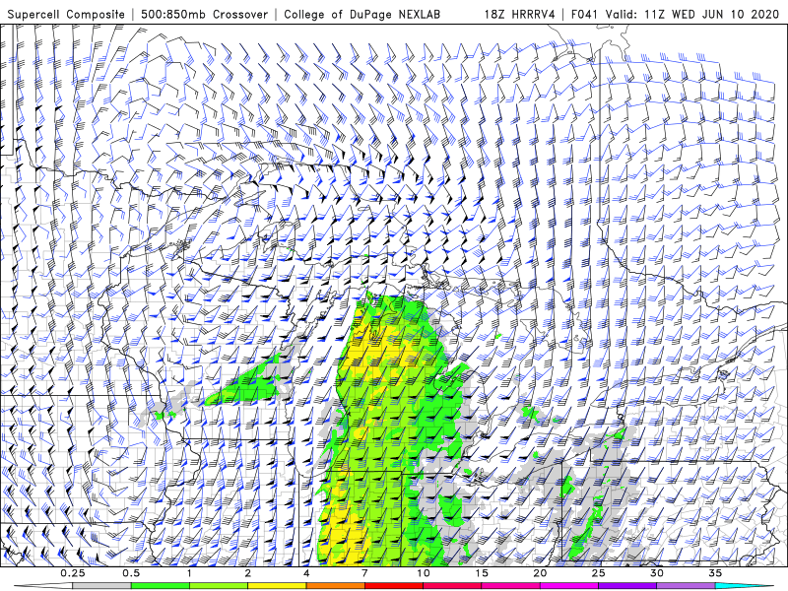
Task: Click the yellow legend color segment
Action: [277, 586]
